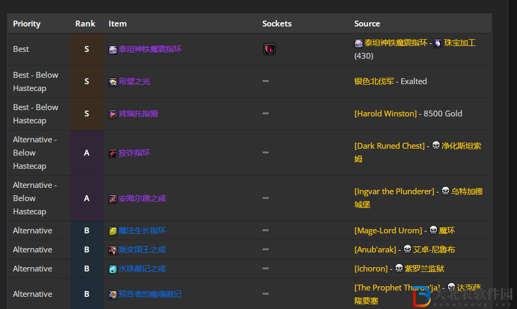Click the 泰坦神铁魔震指环 item icon

(x=113, y=49)
